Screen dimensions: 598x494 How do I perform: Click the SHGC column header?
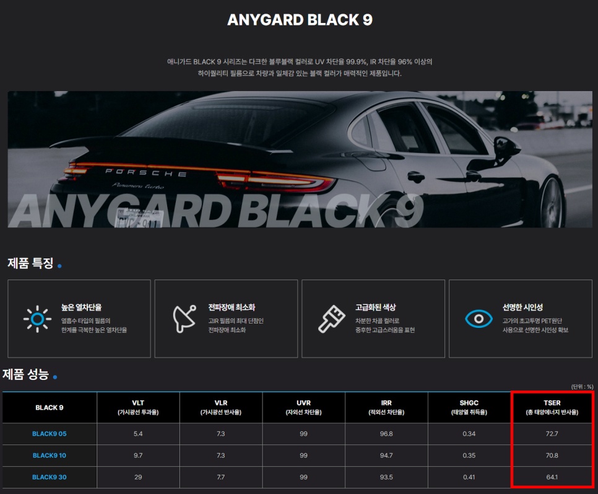pyautogui.click(x=469, y=407)
